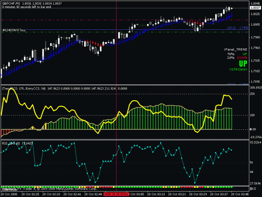
Task: Click the 83.5264 RSI scale value
Action: 255,142
